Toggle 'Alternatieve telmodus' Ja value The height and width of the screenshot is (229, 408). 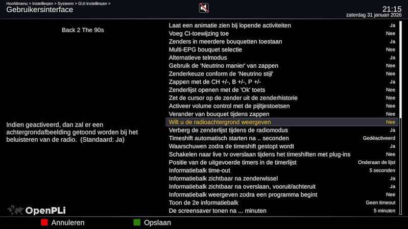pos(392,58)
